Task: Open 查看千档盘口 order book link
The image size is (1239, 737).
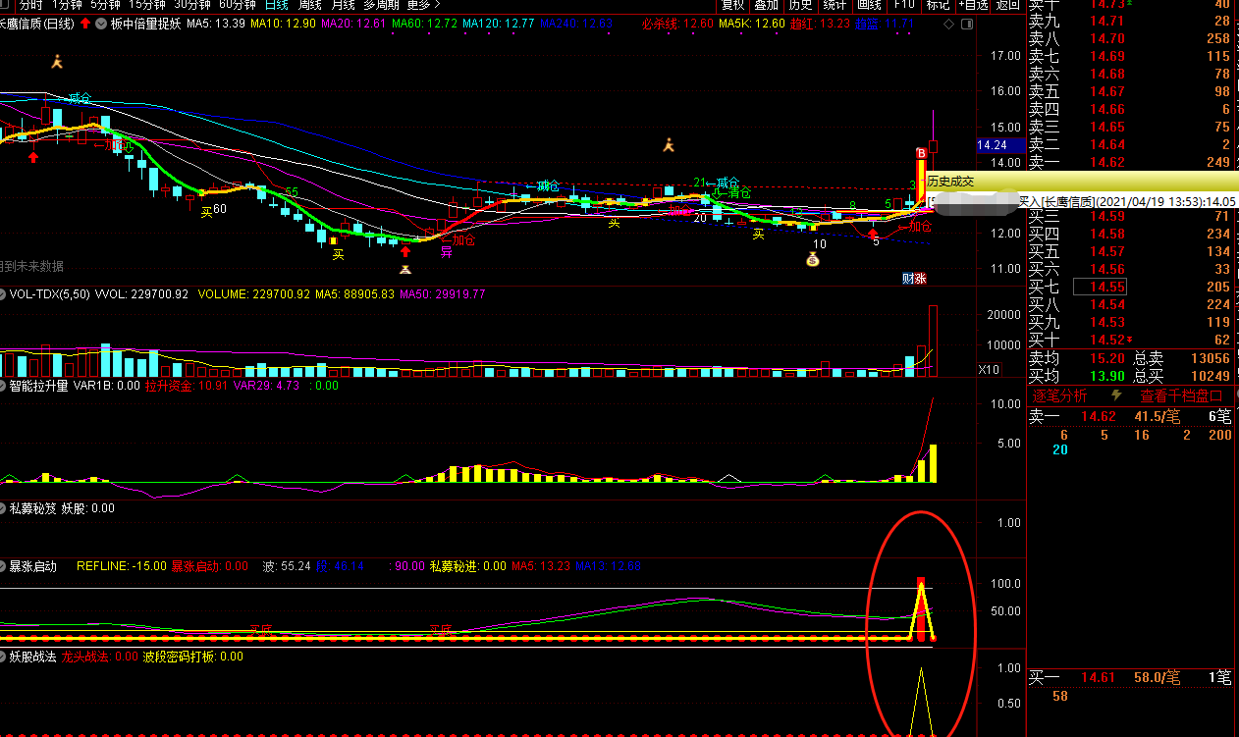Action: click(x=1181, y=396)
